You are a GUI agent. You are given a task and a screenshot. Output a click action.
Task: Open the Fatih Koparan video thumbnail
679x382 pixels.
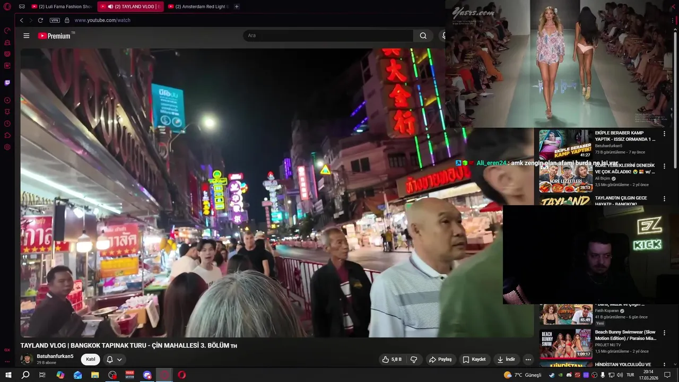point(565,314)
